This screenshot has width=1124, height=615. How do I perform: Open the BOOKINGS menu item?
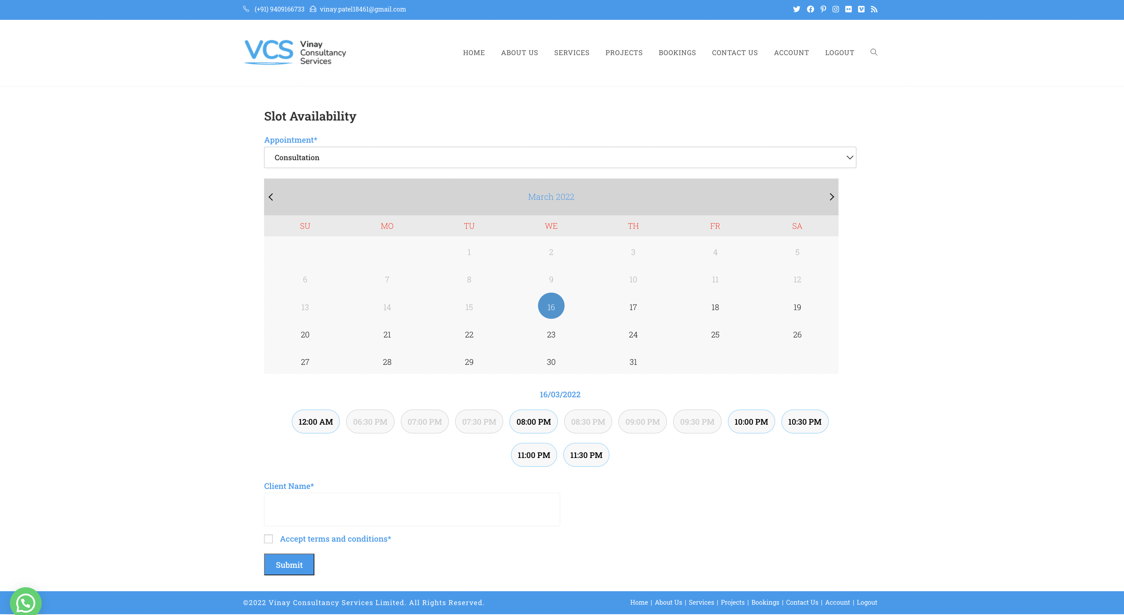677,52
